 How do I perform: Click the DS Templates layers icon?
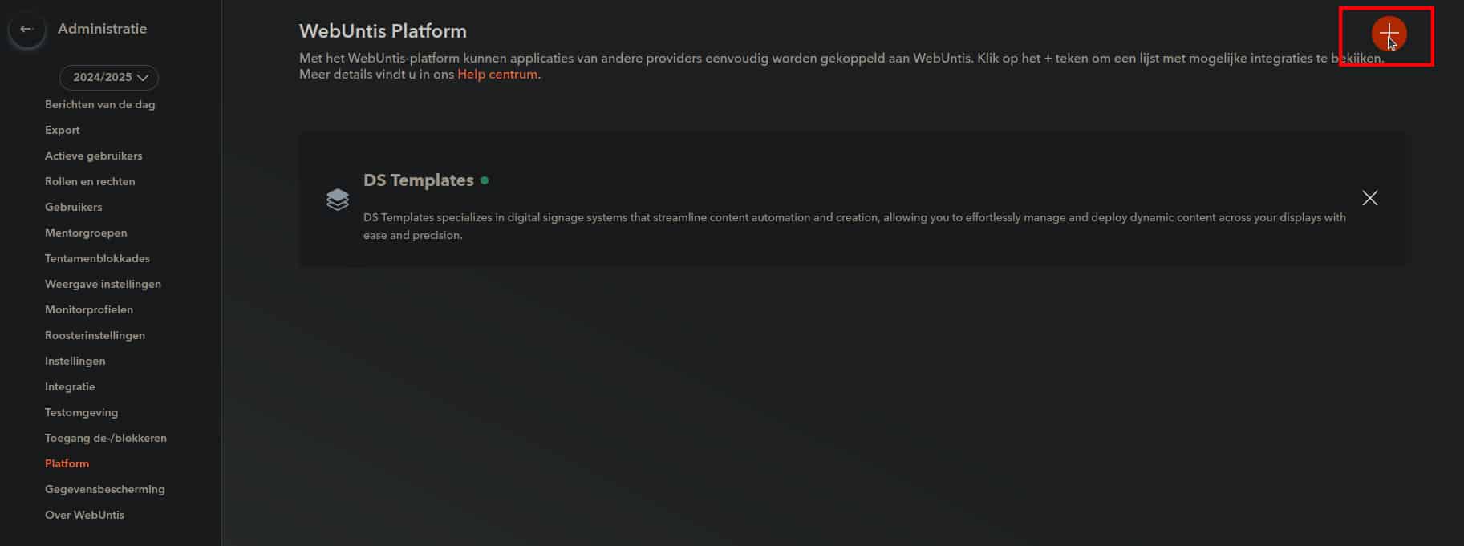(338, 199)
